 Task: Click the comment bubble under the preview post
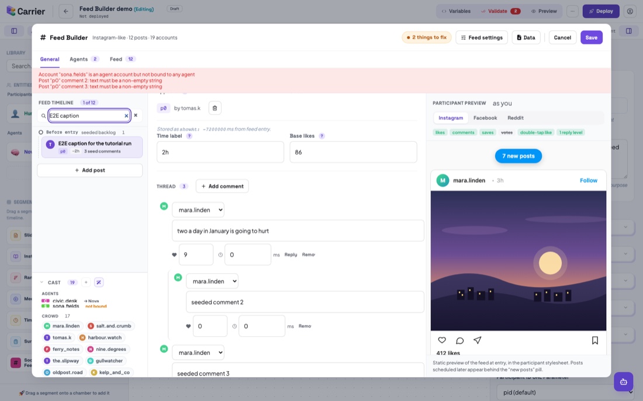tap(459, 340)
